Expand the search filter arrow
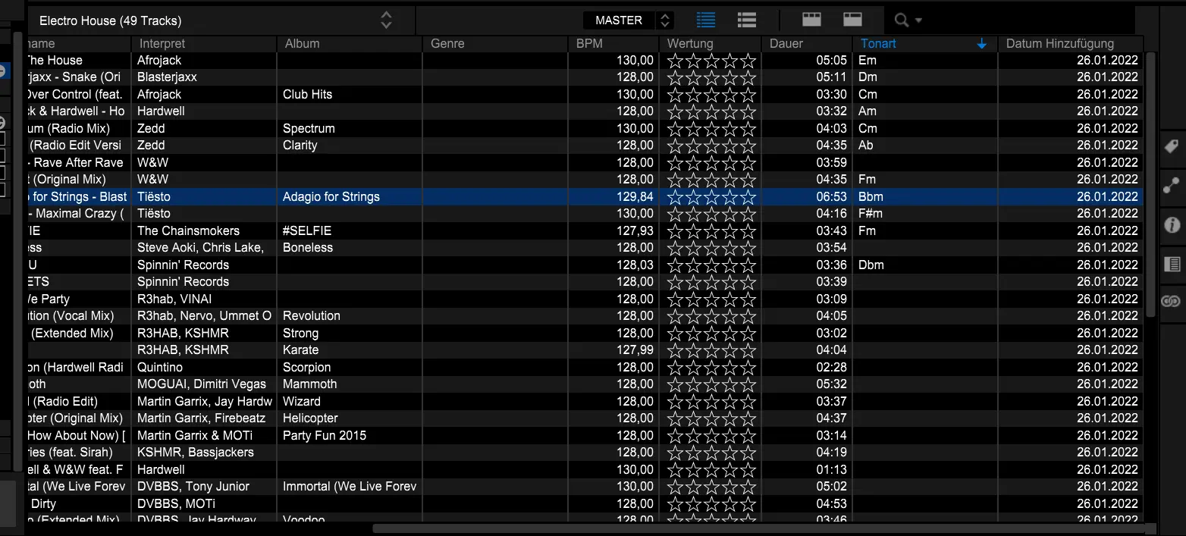The width and height of the screenshot is (1186, 536). coord(919,21)
